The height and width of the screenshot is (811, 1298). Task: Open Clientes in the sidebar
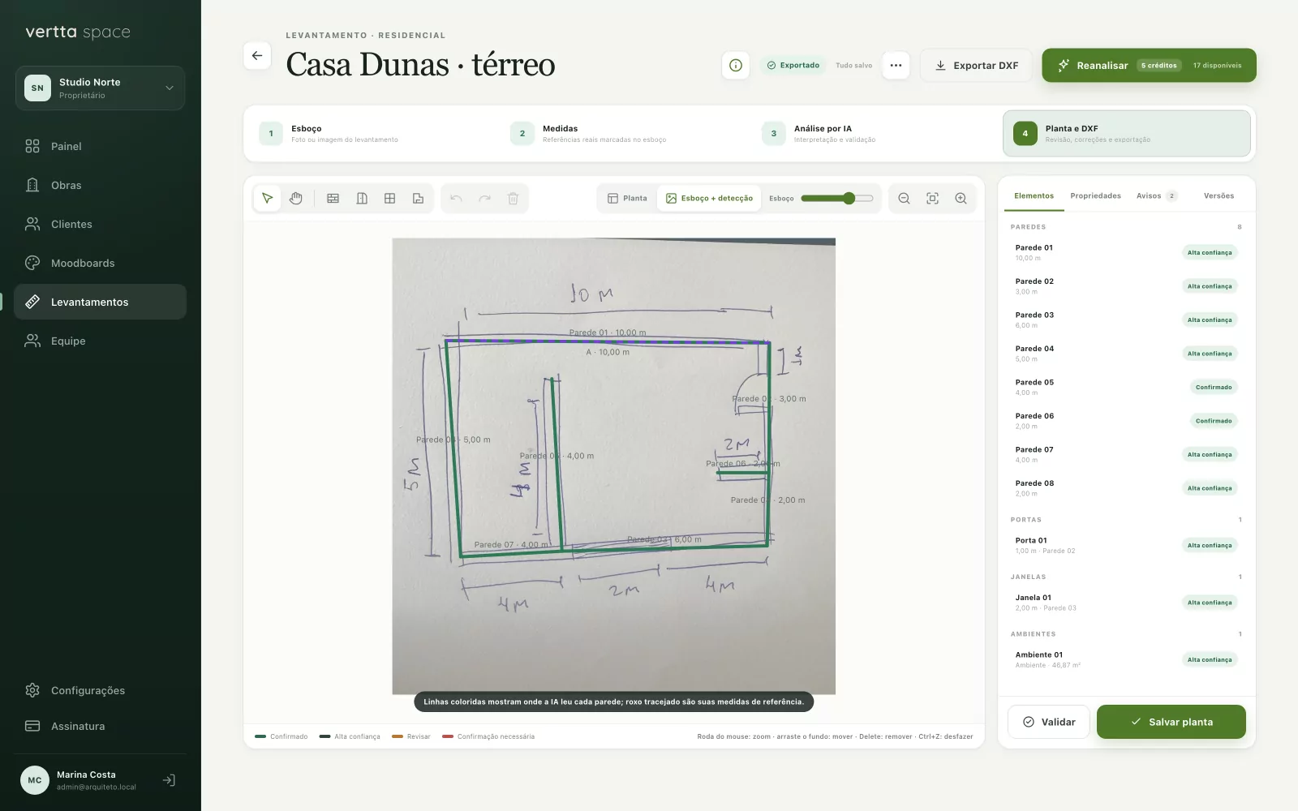click(100, 224)
